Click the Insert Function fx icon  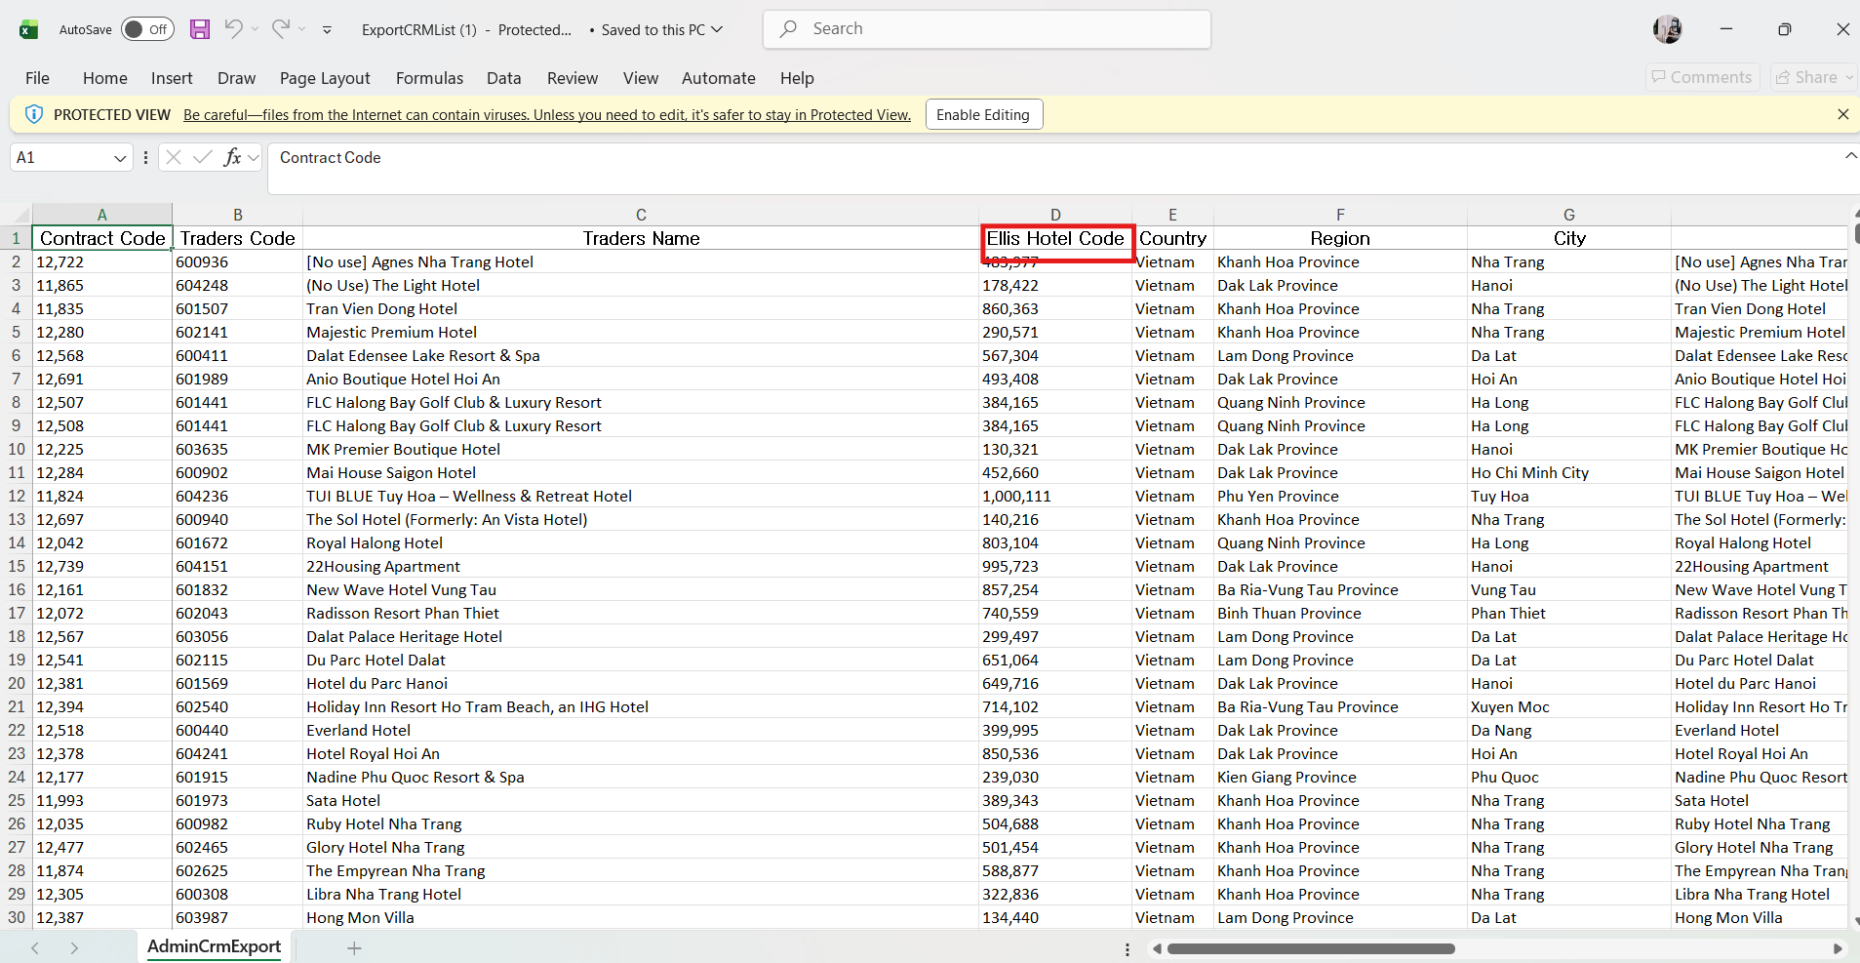point(232,157)
